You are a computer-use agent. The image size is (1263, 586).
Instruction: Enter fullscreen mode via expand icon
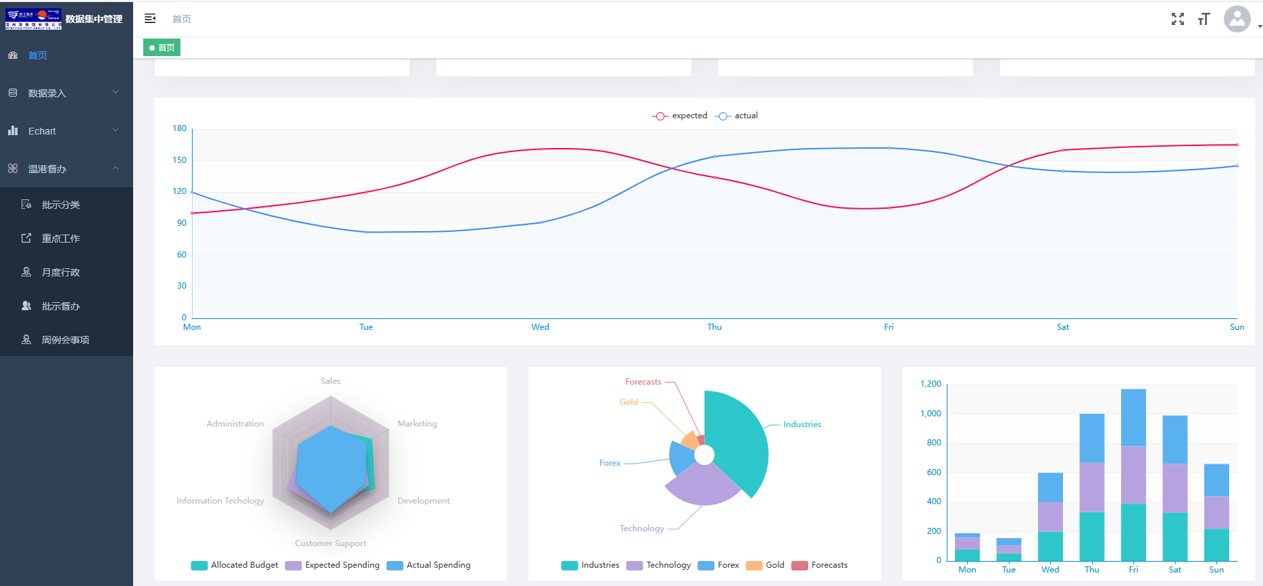click(x=1177, y=19)
